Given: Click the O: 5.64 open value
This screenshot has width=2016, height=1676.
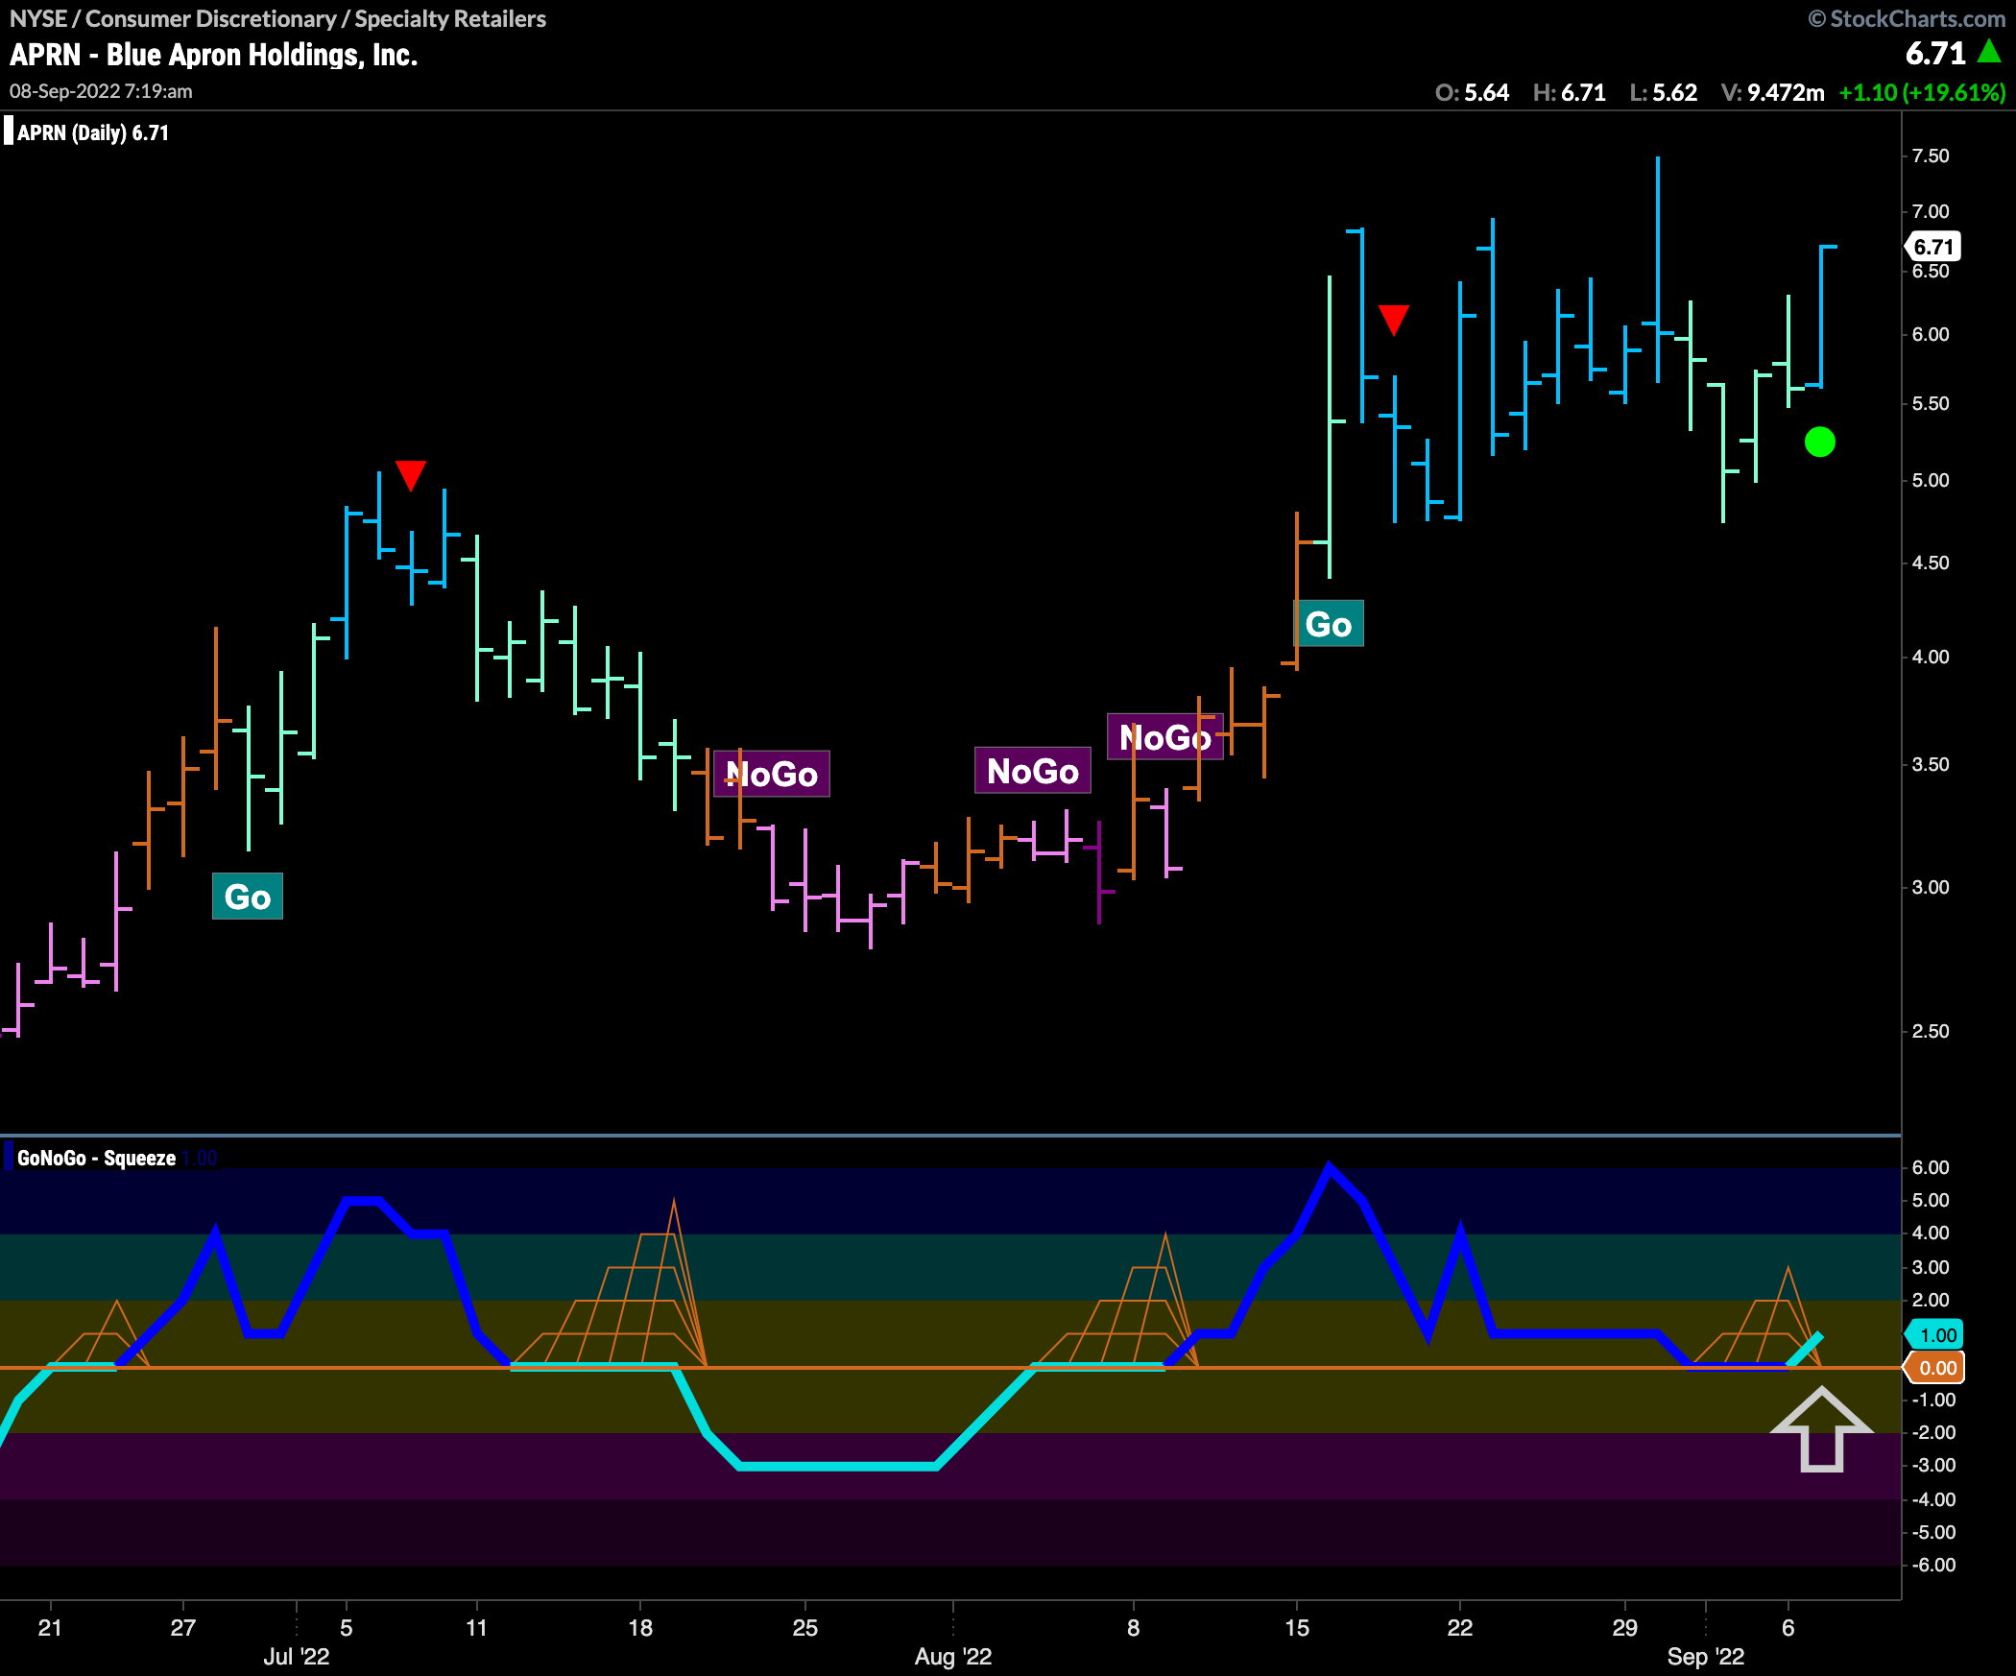Looking at the screenshot, I should pos(1472,92).
